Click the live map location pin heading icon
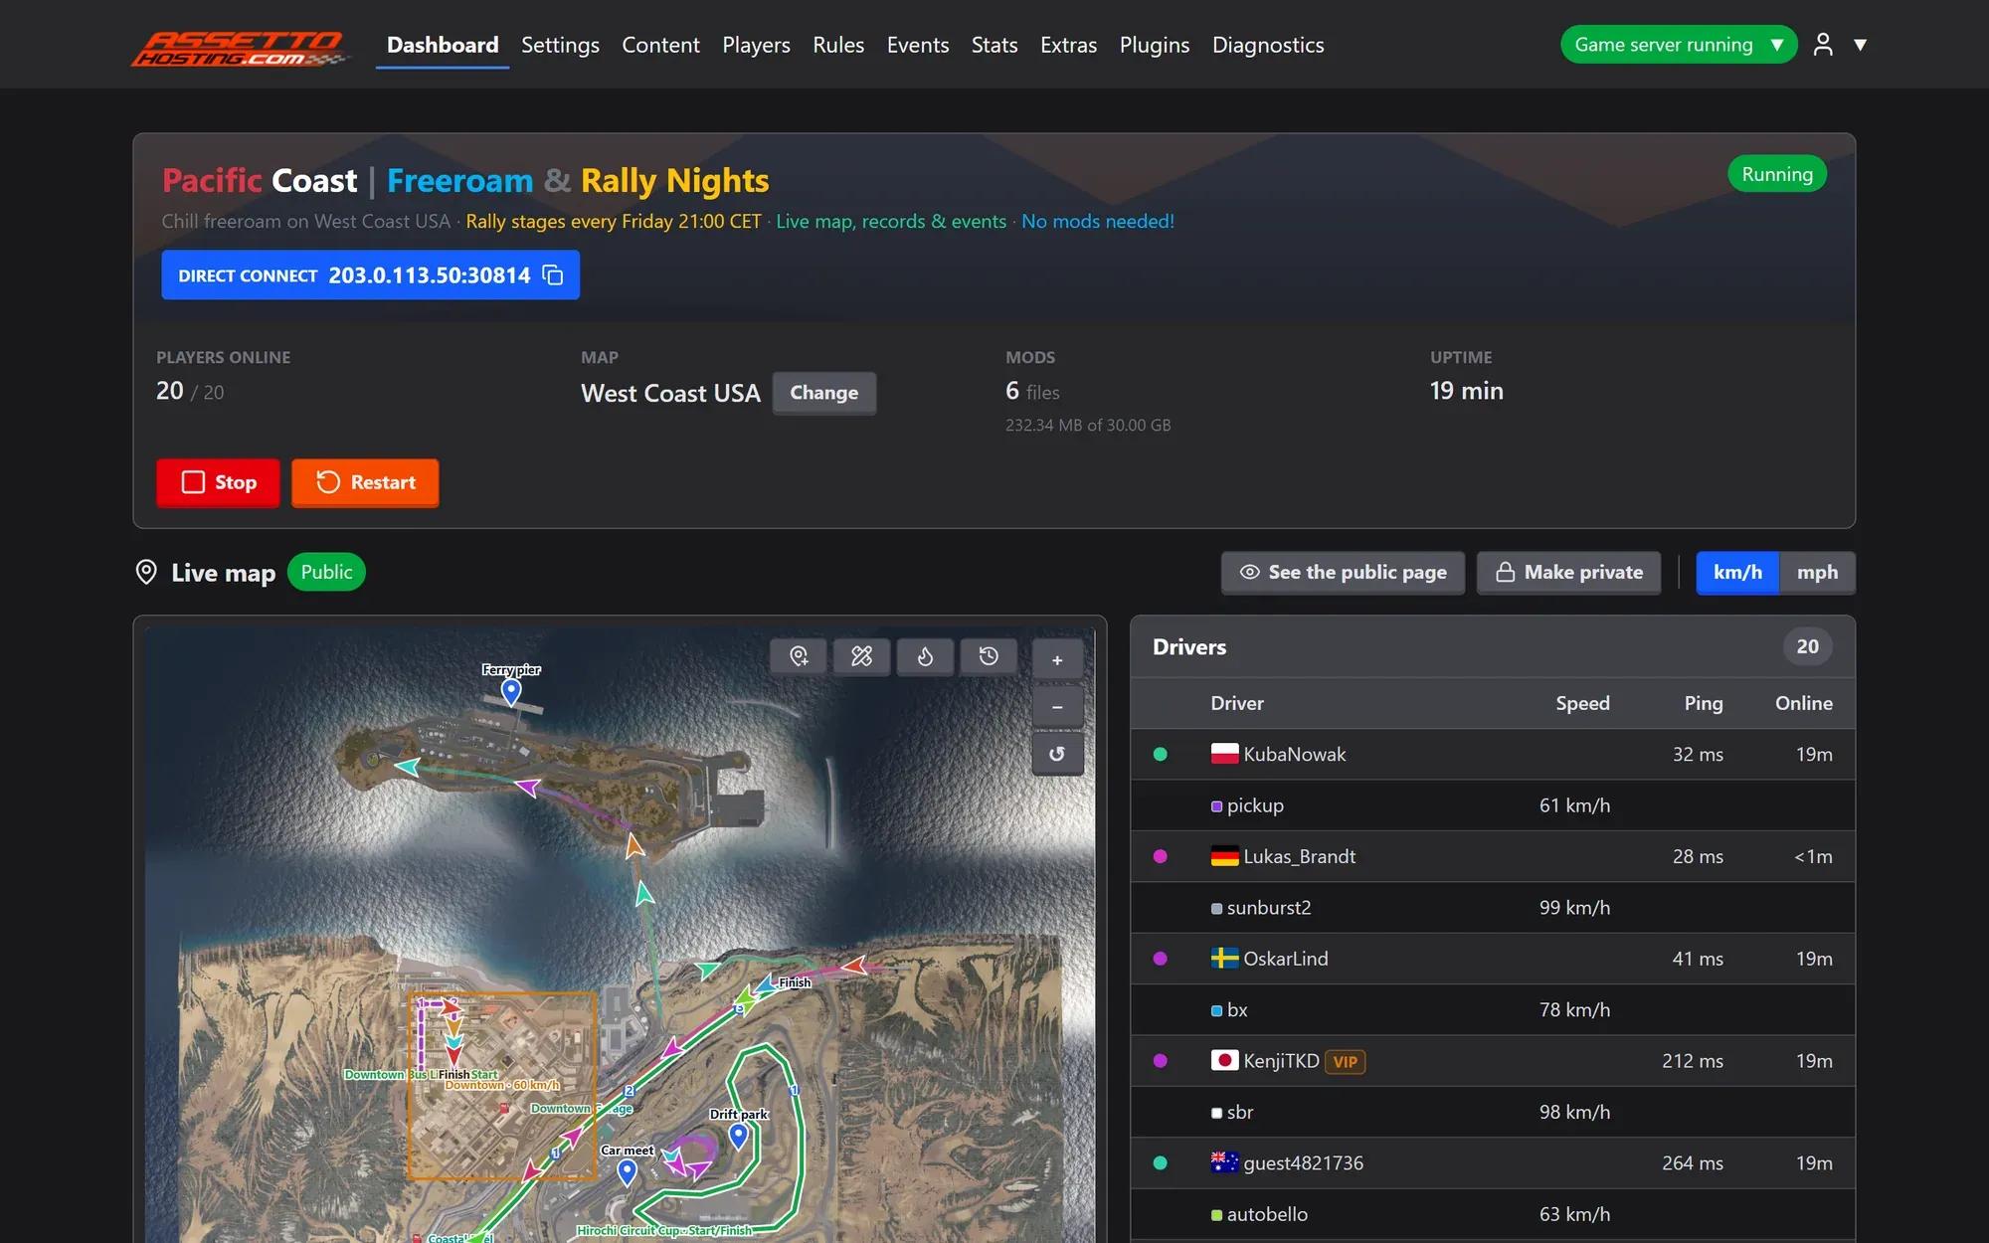Screen dimensions: 1989x1243 click(x=146, y=572)
